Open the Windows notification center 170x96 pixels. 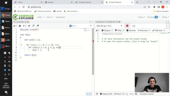pyautogui.click(x=6, y=93)
